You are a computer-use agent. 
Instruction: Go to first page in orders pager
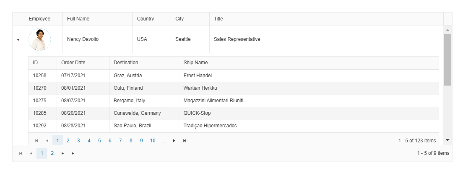tap(36, 141)
